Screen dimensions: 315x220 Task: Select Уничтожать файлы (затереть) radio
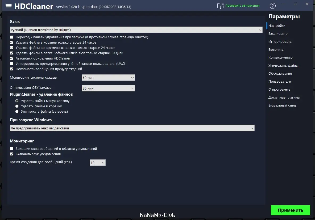[x=17, y=112]
